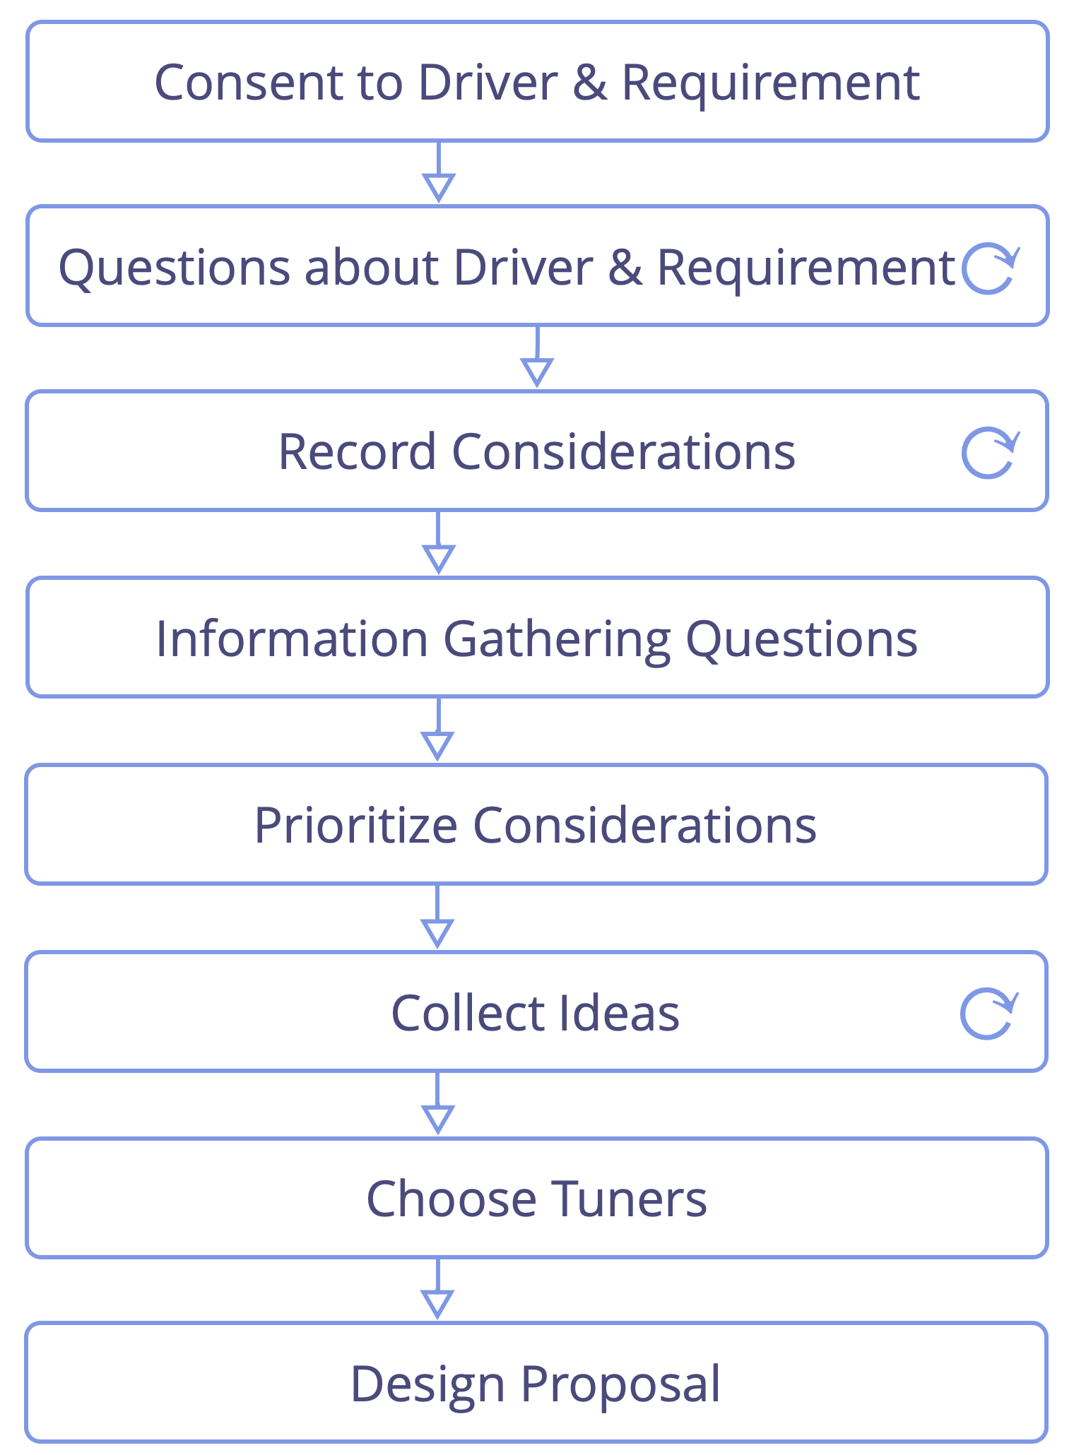Image resolution: width=1074 pixels, height=1455 pixels.
Task: Click the repeat icon beside Record Considerations
Action: coord(991,453)
